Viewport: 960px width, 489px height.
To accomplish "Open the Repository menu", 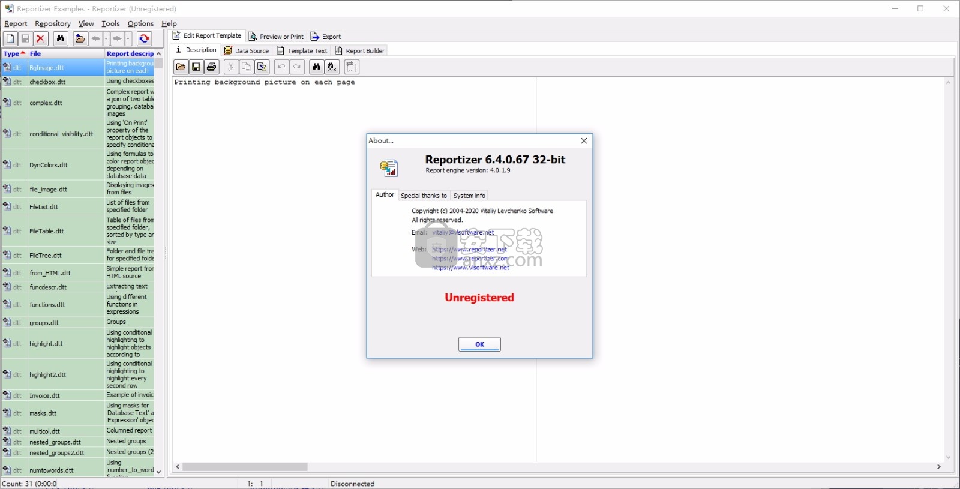I will pos(53,23).
